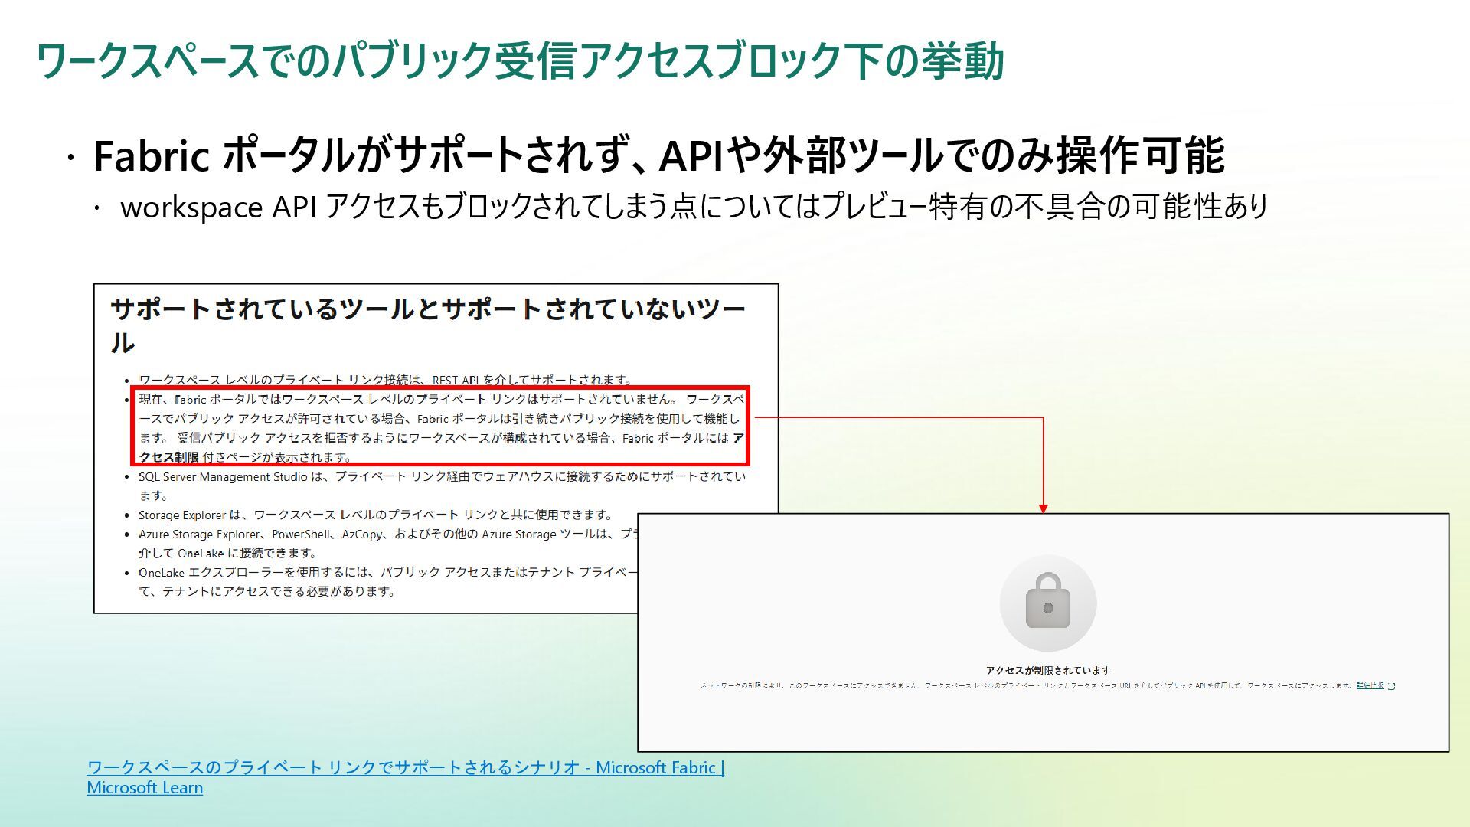Select the list item starting Azure Storage Explorer、PowerShell、AzCopy
The width and height of the screenshot is (1470, 827).
(387, 543)
